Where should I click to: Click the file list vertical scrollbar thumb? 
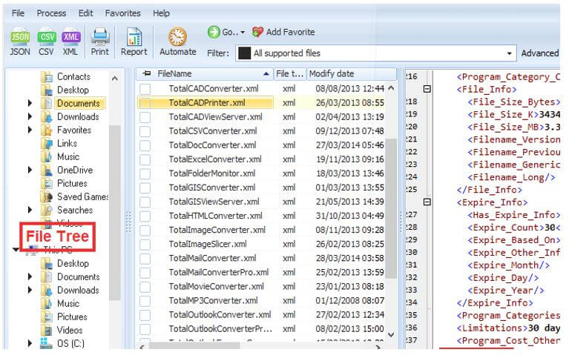tap(391, 208)
